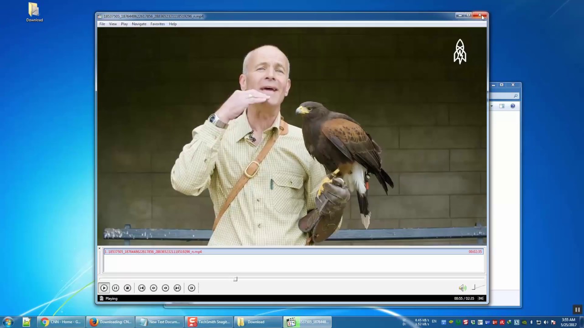Click the network speed meter readout

point(416,323)
